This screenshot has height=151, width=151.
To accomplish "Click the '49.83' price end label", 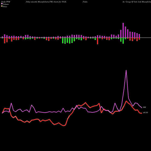I will 145,113.
